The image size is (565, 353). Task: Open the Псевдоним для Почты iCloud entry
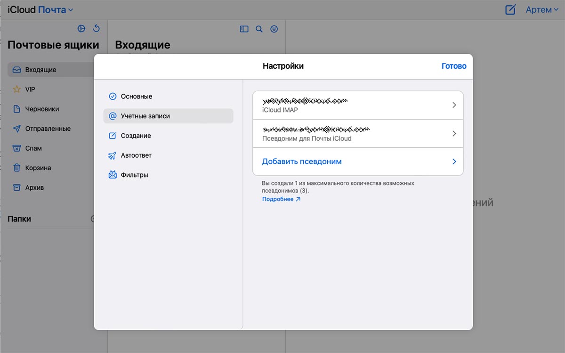358,134
